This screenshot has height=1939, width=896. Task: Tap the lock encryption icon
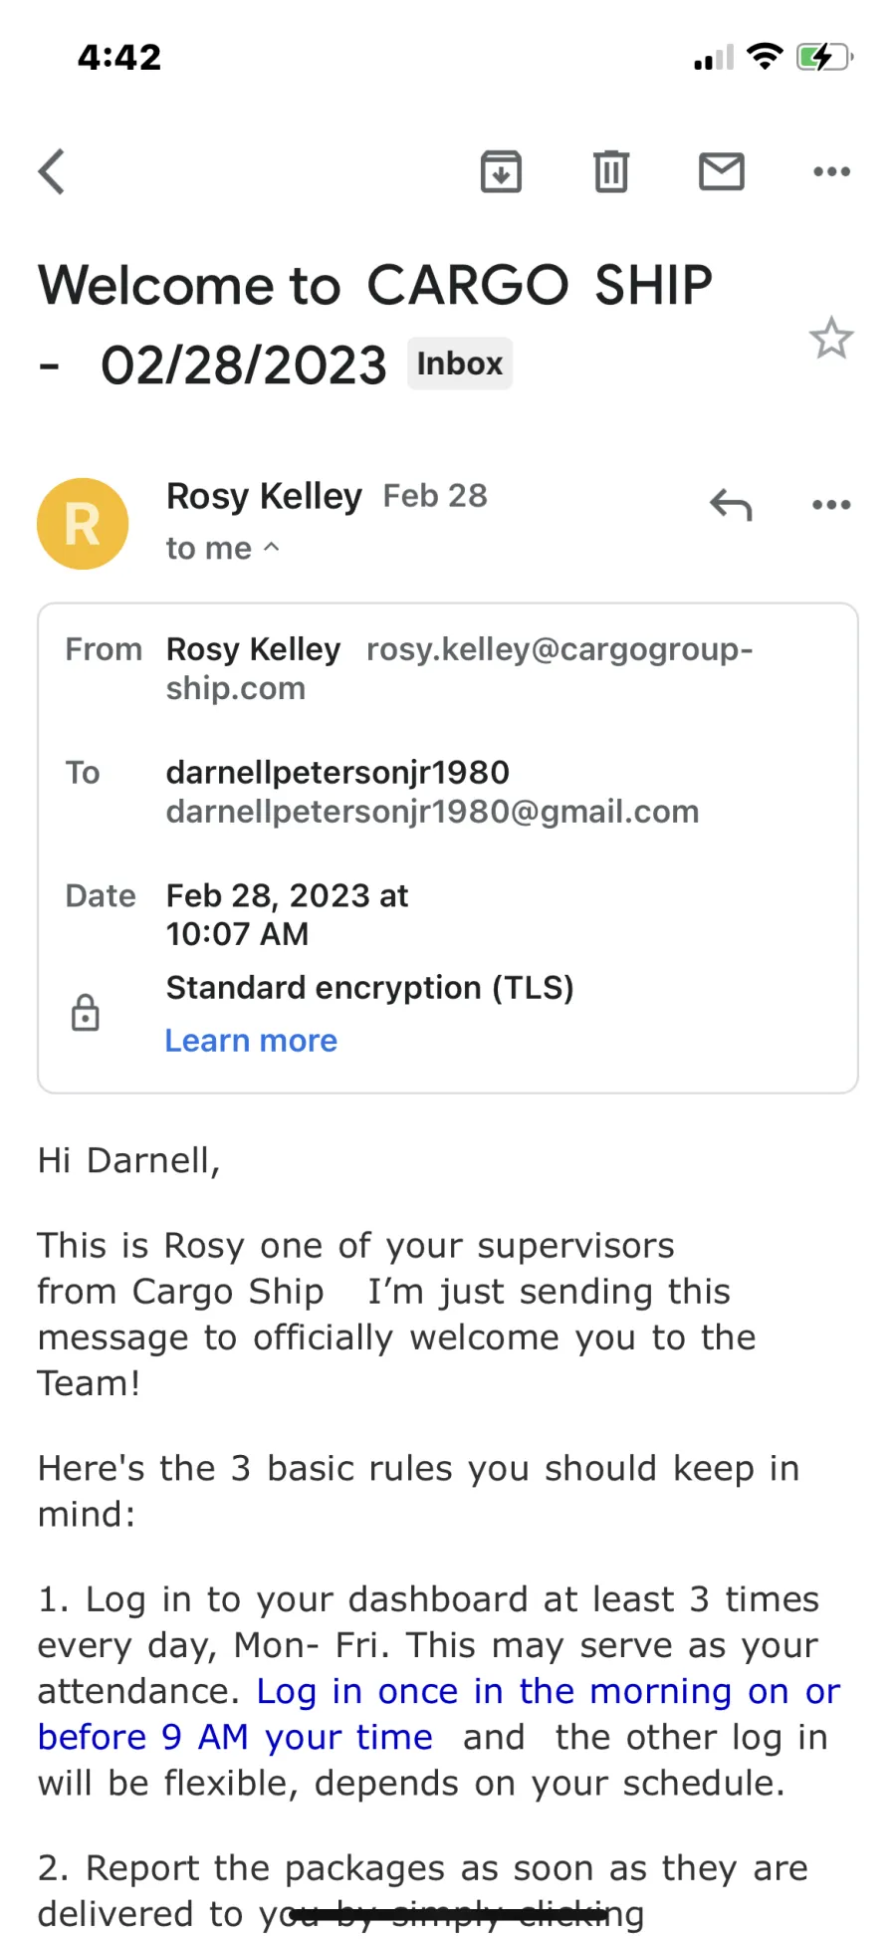pos(86,1013)
